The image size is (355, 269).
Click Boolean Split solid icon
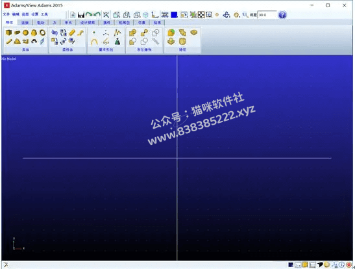(144, 42)
